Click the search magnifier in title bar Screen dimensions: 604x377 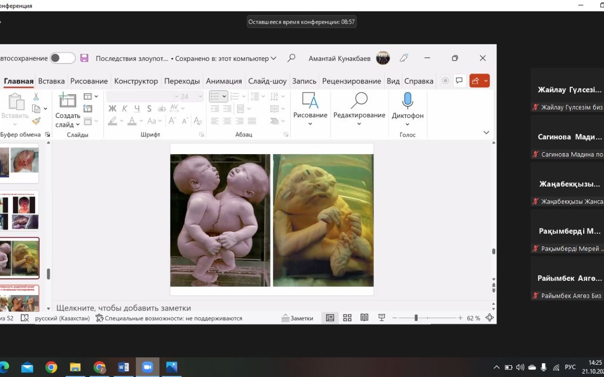point(291,58)
